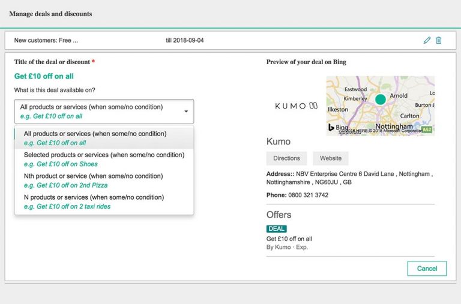
Task: Choose N products or services option
Action: click(x=104, y=201)
